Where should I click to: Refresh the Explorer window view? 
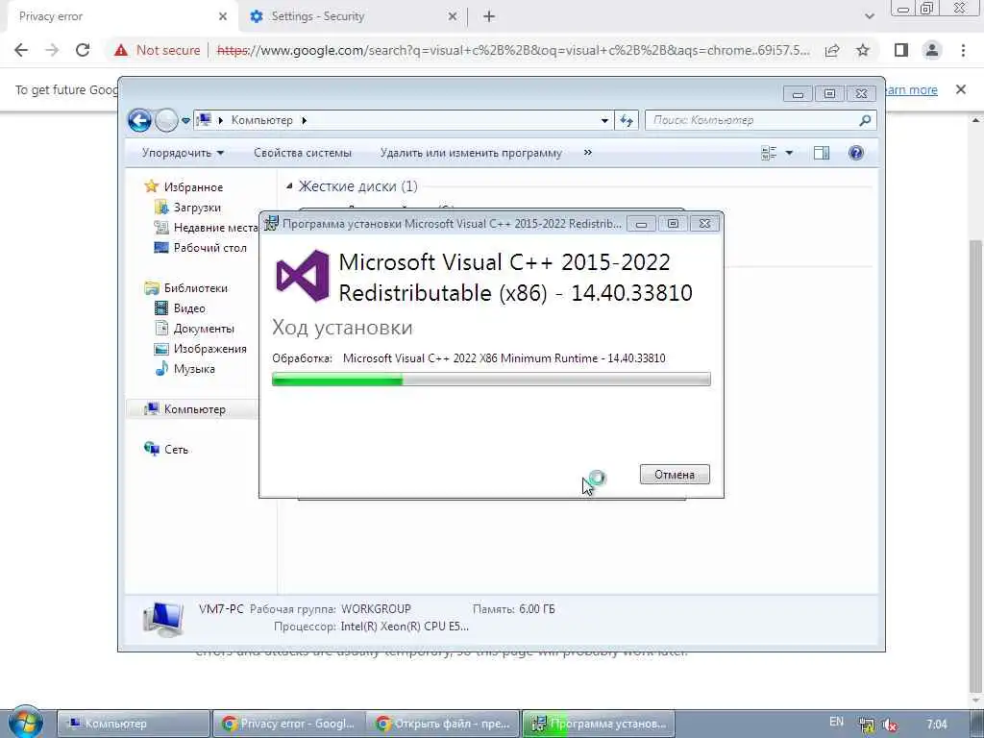click(x=627, y=120)
